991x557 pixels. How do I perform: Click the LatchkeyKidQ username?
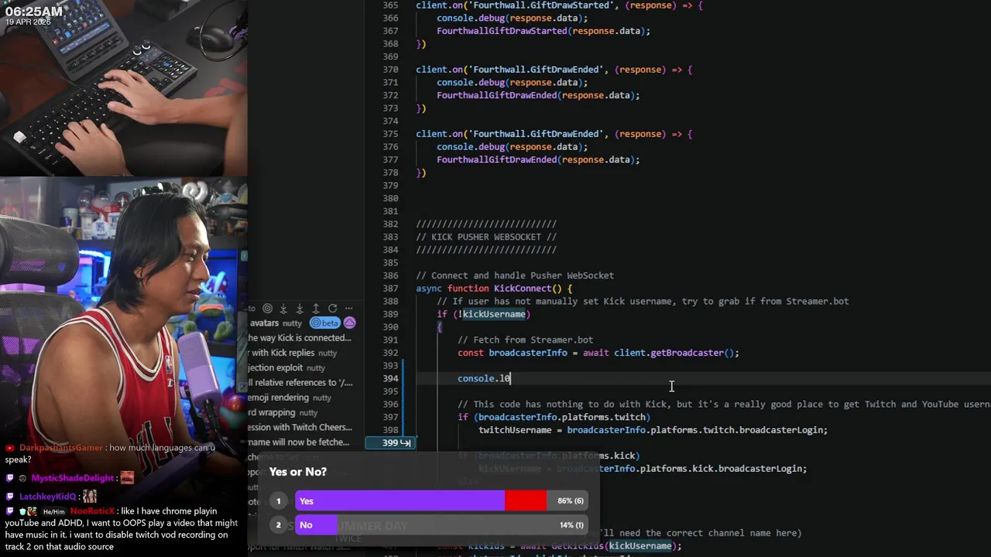(x=48, y=497)
